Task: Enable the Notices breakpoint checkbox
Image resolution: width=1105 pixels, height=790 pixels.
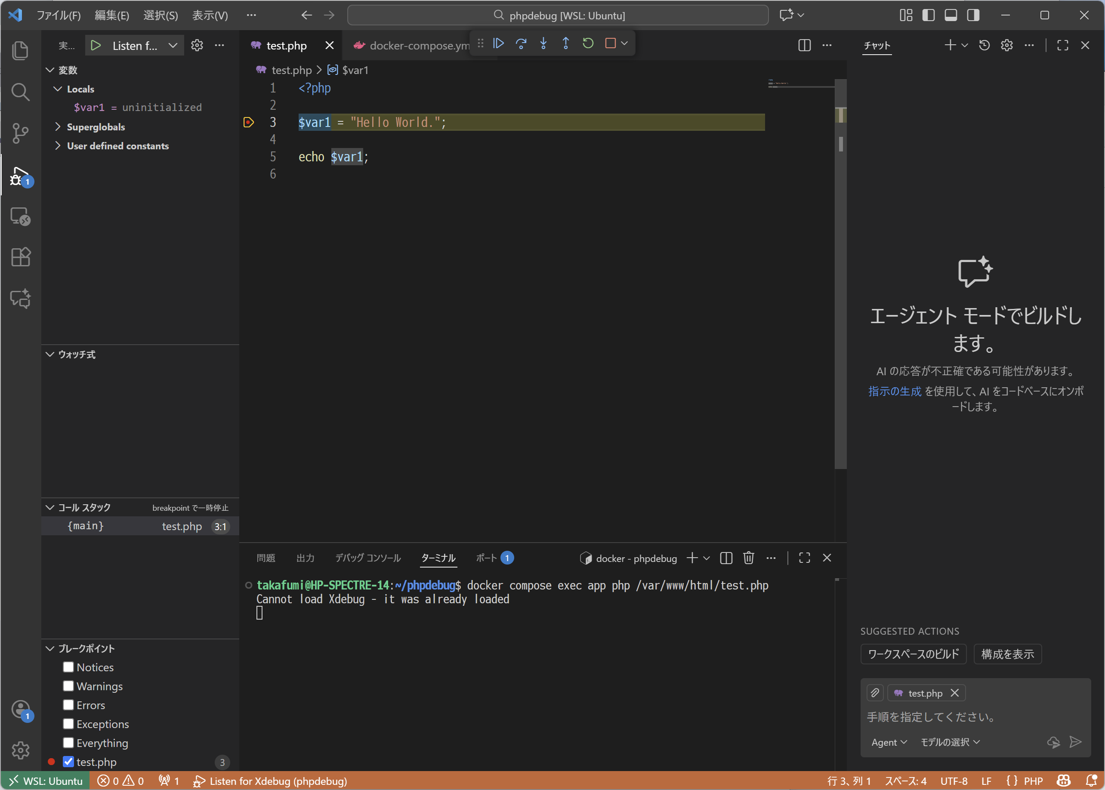Action: [x=68, y=667]
